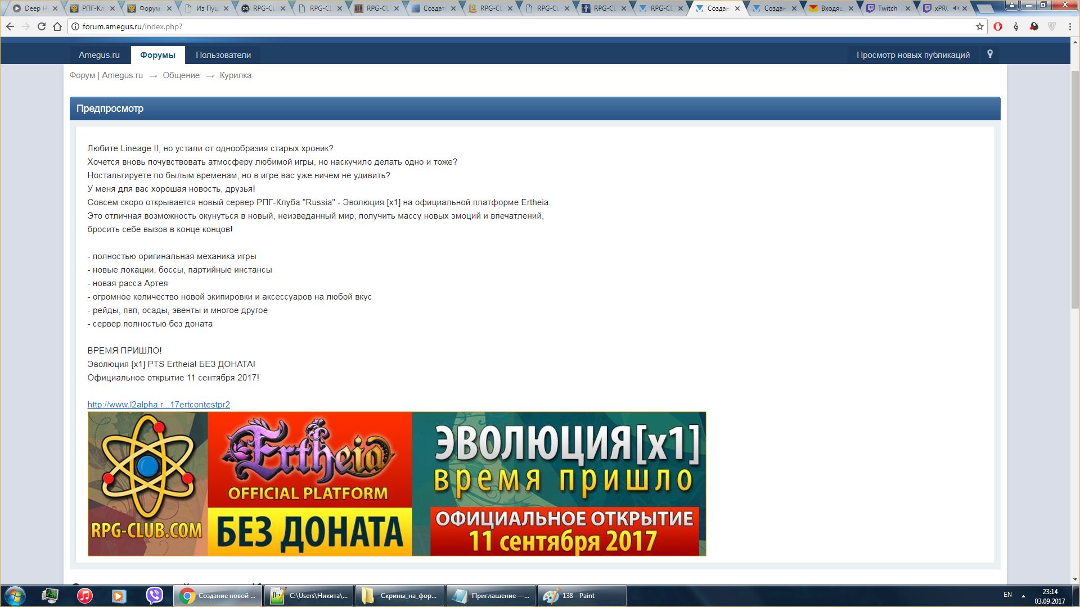1080x607 pixels.
Task: Open the media player taskbar icon
Action: (119, 596)
